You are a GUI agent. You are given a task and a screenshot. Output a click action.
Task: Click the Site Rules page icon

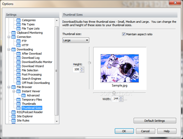point(13,120)
